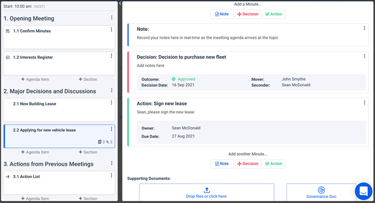Click the Sign new lease action notes
The width and height of the screenshot is (375, 203).
click(x=165, y=112)
